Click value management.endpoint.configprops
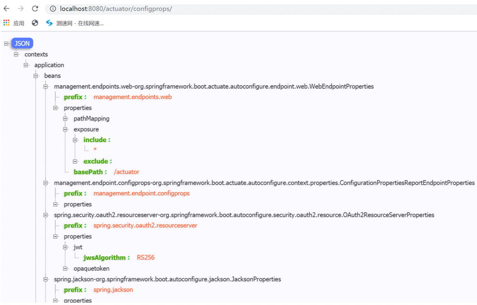 click(141, 193)
